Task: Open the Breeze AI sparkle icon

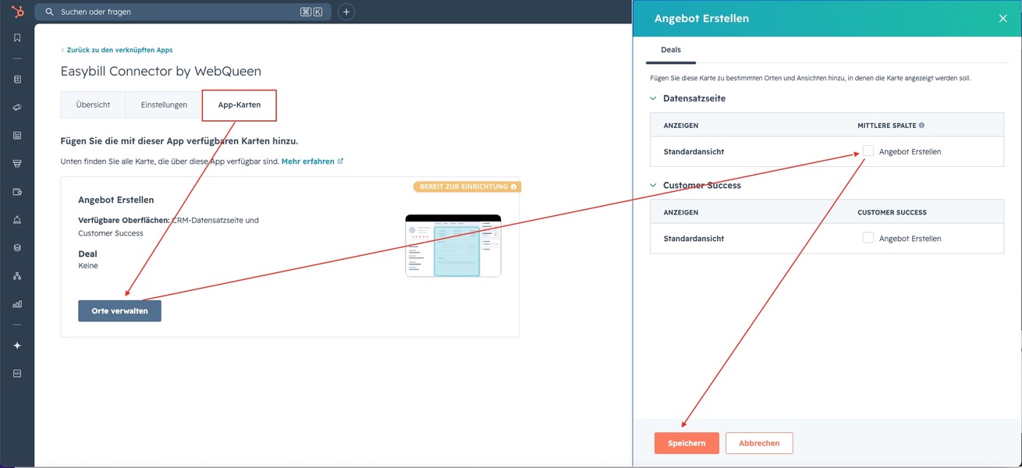Action: coord(17,346)
